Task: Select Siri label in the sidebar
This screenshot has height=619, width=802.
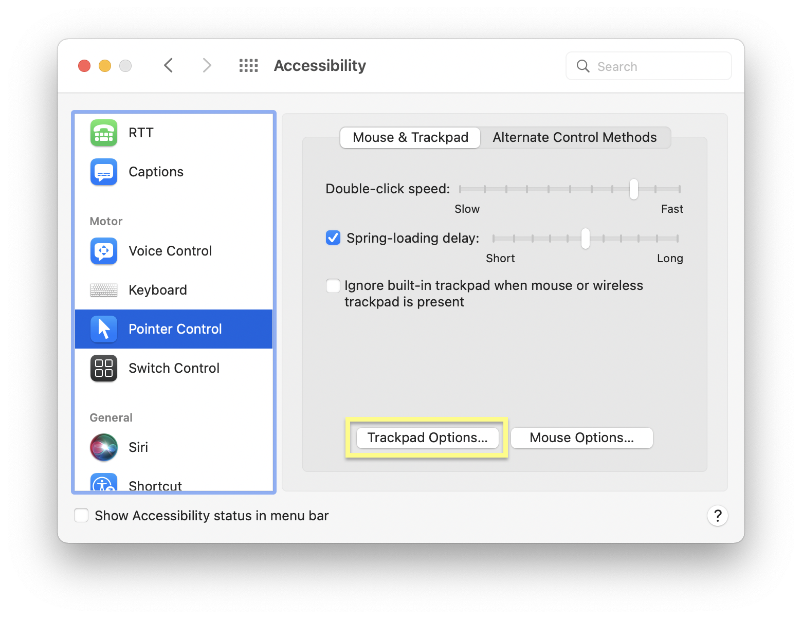Action: pos(138,447)
